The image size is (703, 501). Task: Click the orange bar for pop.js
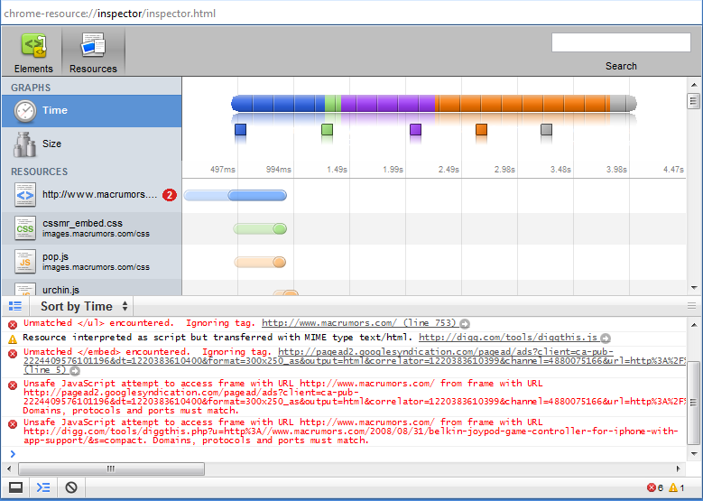pyautogui.click(x=260, y=262)
